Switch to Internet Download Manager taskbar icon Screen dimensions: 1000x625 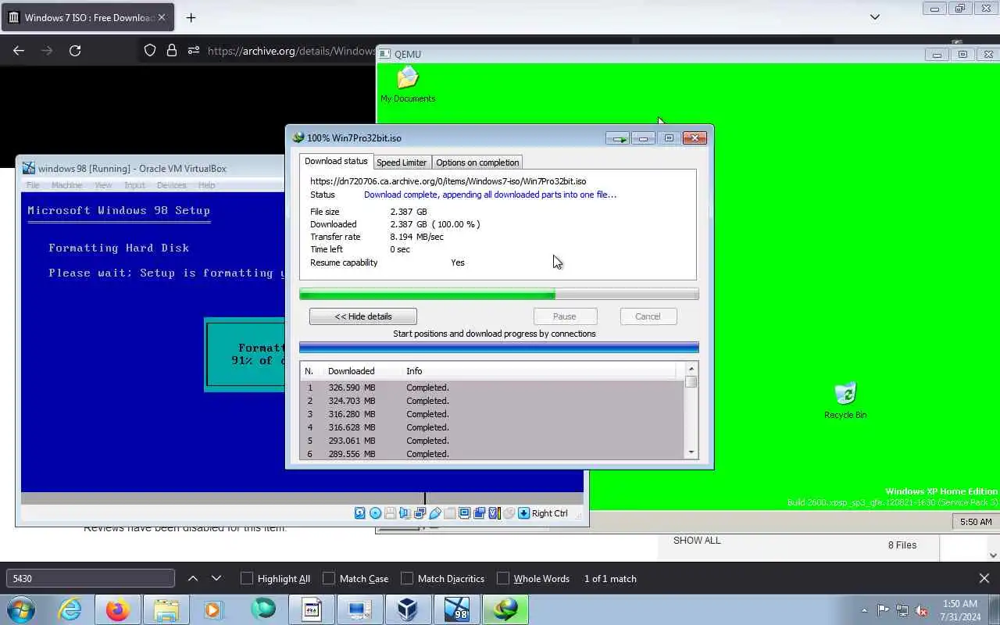[505, 609]
